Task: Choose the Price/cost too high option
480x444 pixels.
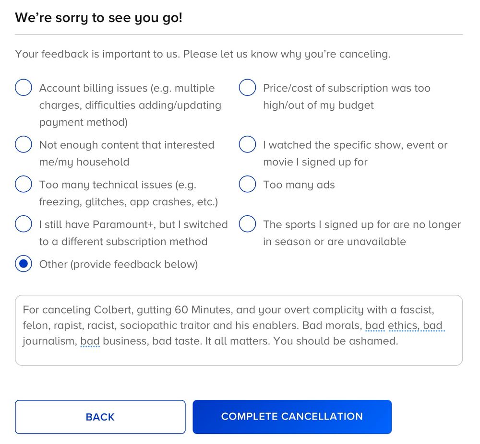Action: click(x=247, y=88)
